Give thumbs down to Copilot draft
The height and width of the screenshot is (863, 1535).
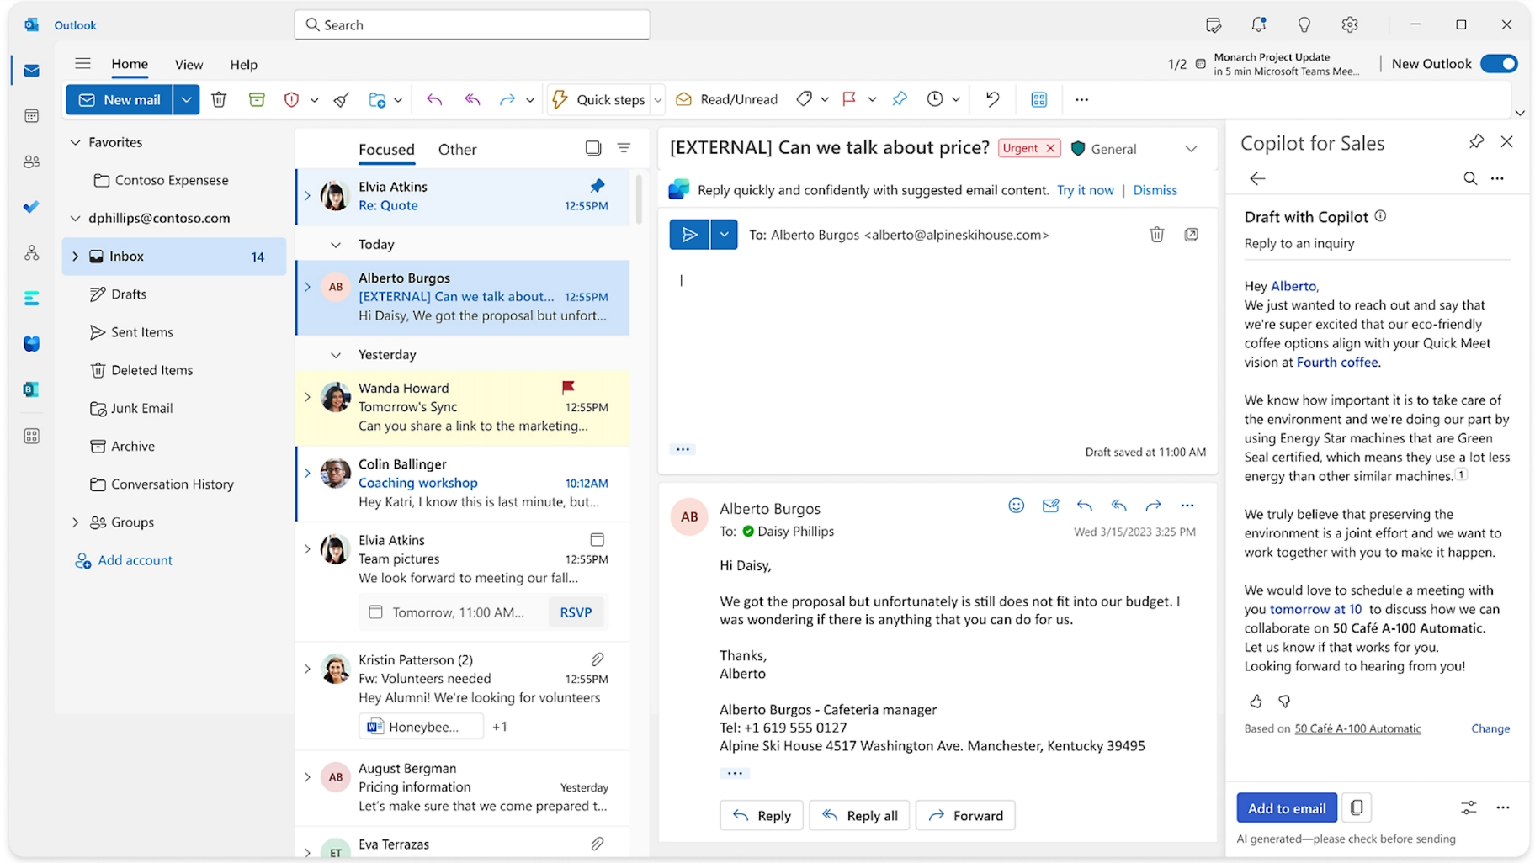coord(1284,701)
